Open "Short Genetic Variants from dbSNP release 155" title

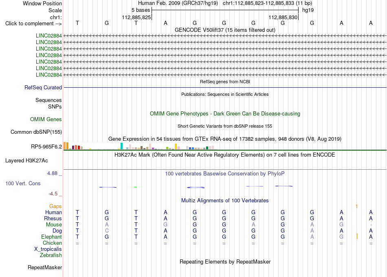pos(225,126)
